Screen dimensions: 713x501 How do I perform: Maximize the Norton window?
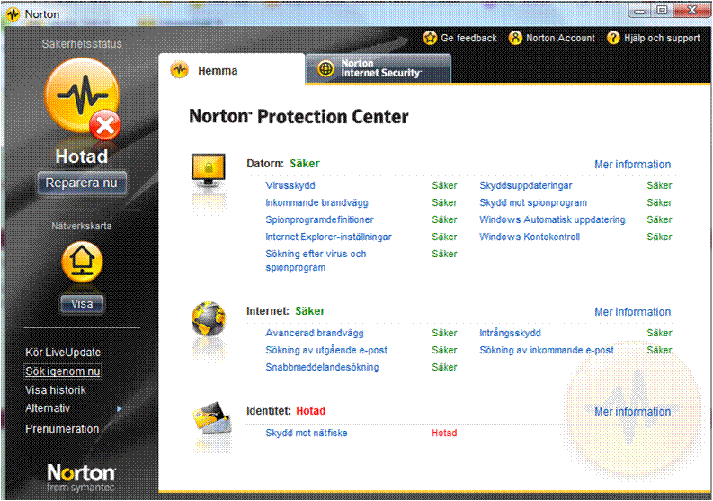point(663,10)
